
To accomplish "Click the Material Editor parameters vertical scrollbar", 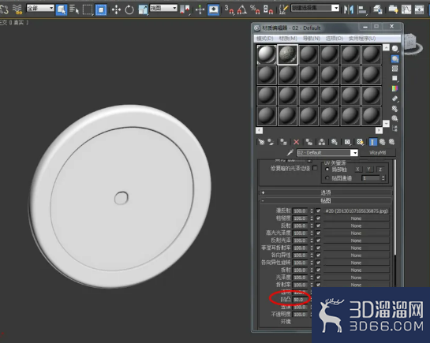I will (x=395, y=208).
